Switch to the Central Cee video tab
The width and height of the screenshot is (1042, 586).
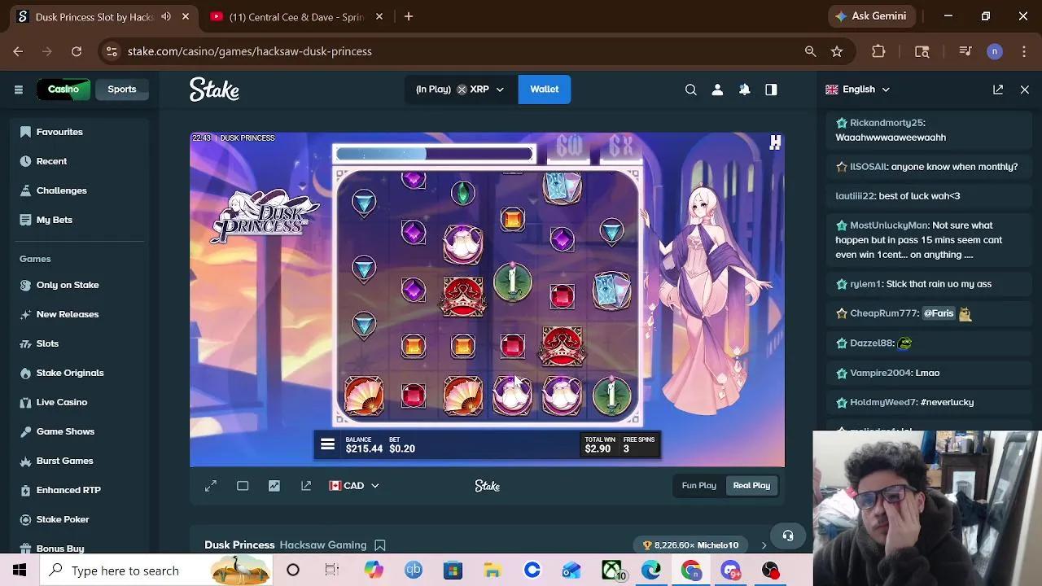point(293,16)
